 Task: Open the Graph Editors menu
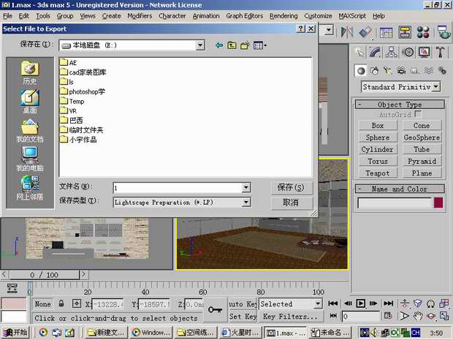point(245,16)
